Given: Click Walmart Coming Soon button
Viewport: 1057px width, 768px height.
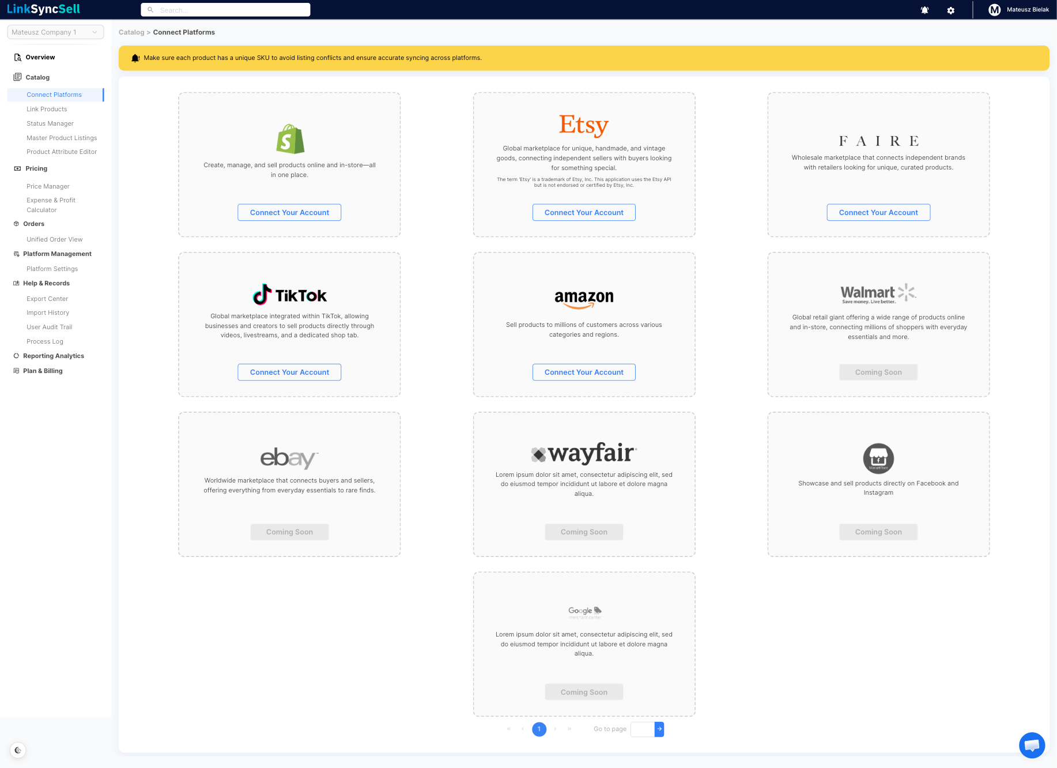Looking at the screenshot, I should click(x=878, y=372).
